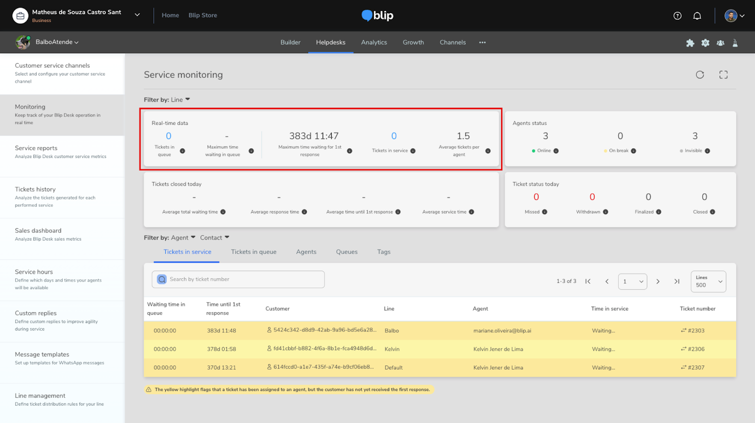This screenshot has width=755, height=423.
Task: Open the page number selector
Action: tap(632, 282)
